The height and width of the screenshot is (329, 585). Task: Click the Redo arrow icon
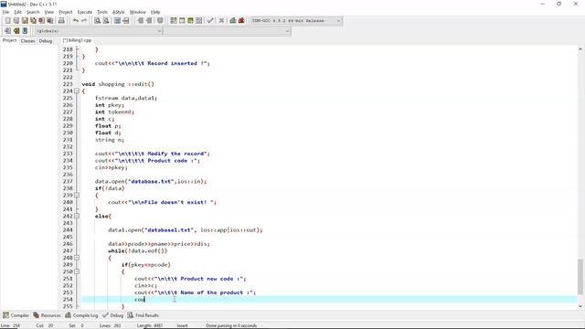tap(84, 20)
